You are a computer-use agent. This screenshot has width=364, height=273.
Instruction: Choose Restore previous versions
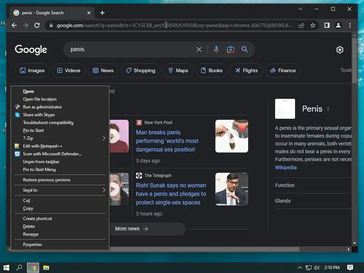[x=60, y=180]
